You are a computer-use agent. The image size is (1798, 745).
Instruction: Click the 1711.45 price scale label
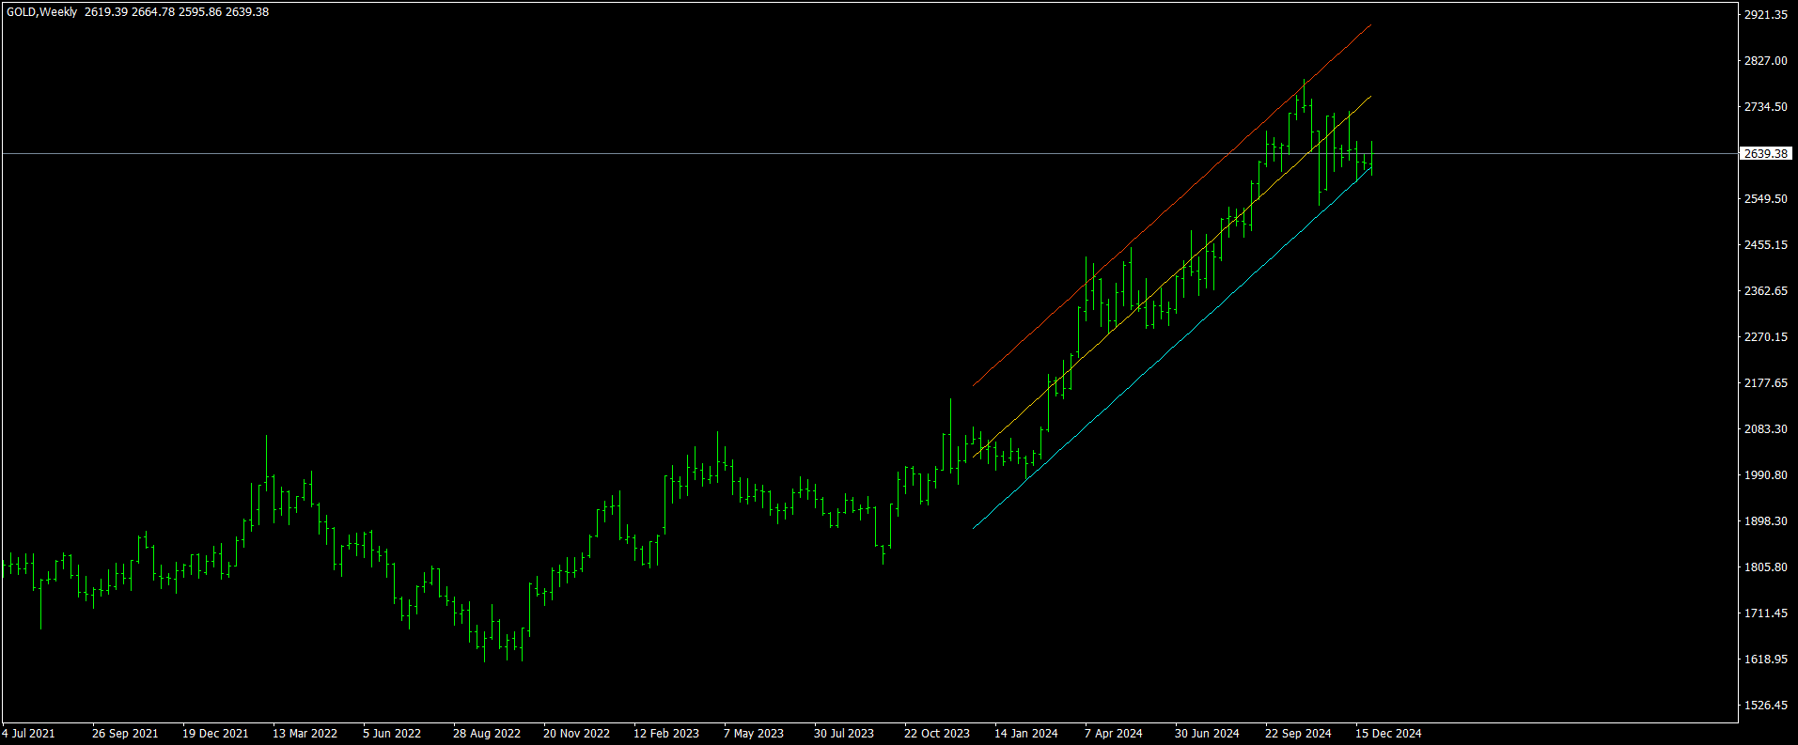pyautogui.click(x=1766, y=613)
